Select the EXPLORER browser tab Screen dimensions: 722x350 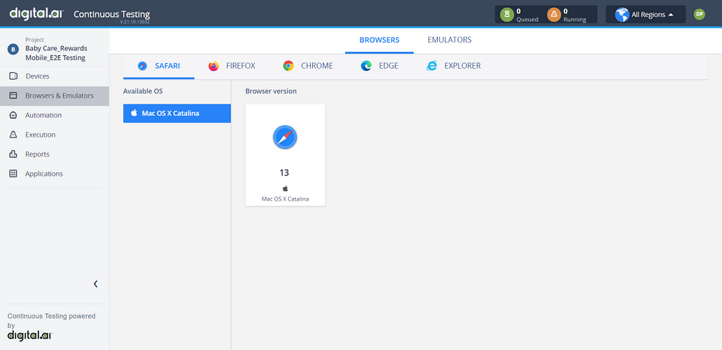coord(454,66)
